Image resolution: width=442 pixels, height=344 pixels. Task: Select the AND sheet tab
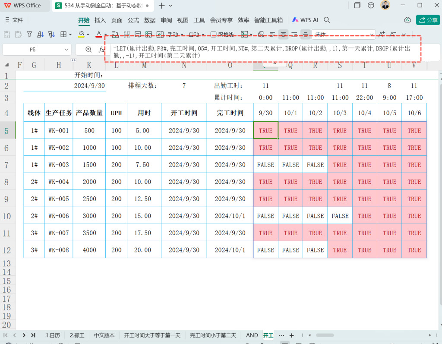pyautogui.click(x=252, y=335)
